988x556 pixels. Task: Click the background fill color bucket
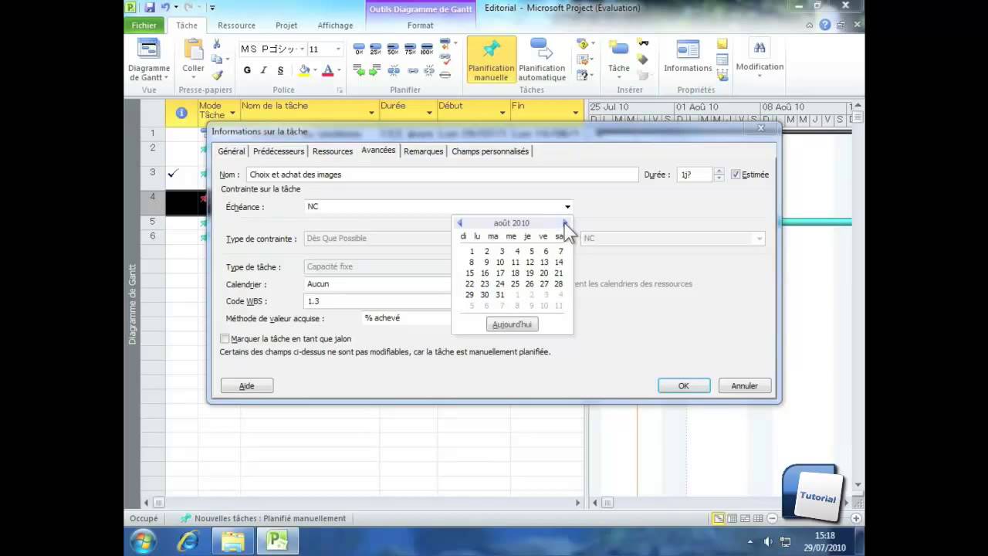(304, 70)
